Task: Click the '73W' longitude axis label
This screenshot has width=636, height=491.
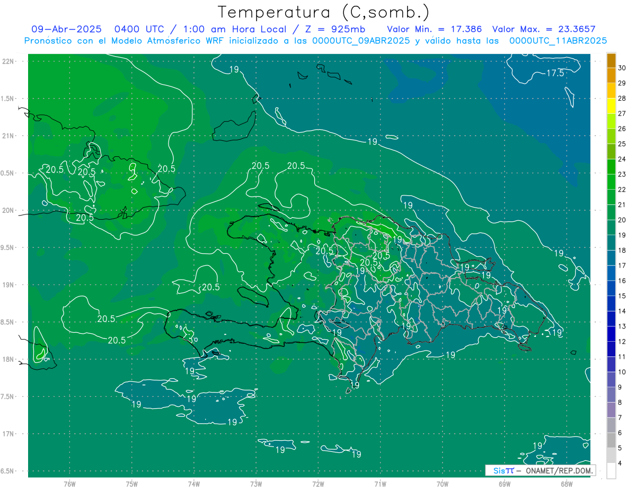Action: [256, 484]
